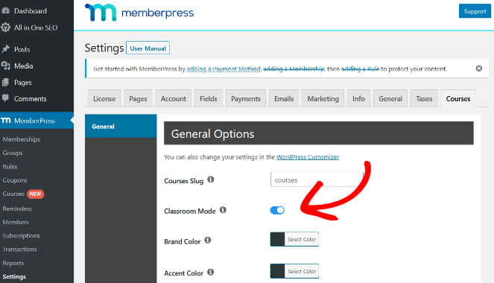The height and width of the screenshot is (283, 494).
Task: Go to Groups submenu
Action: tap(13, 153)
